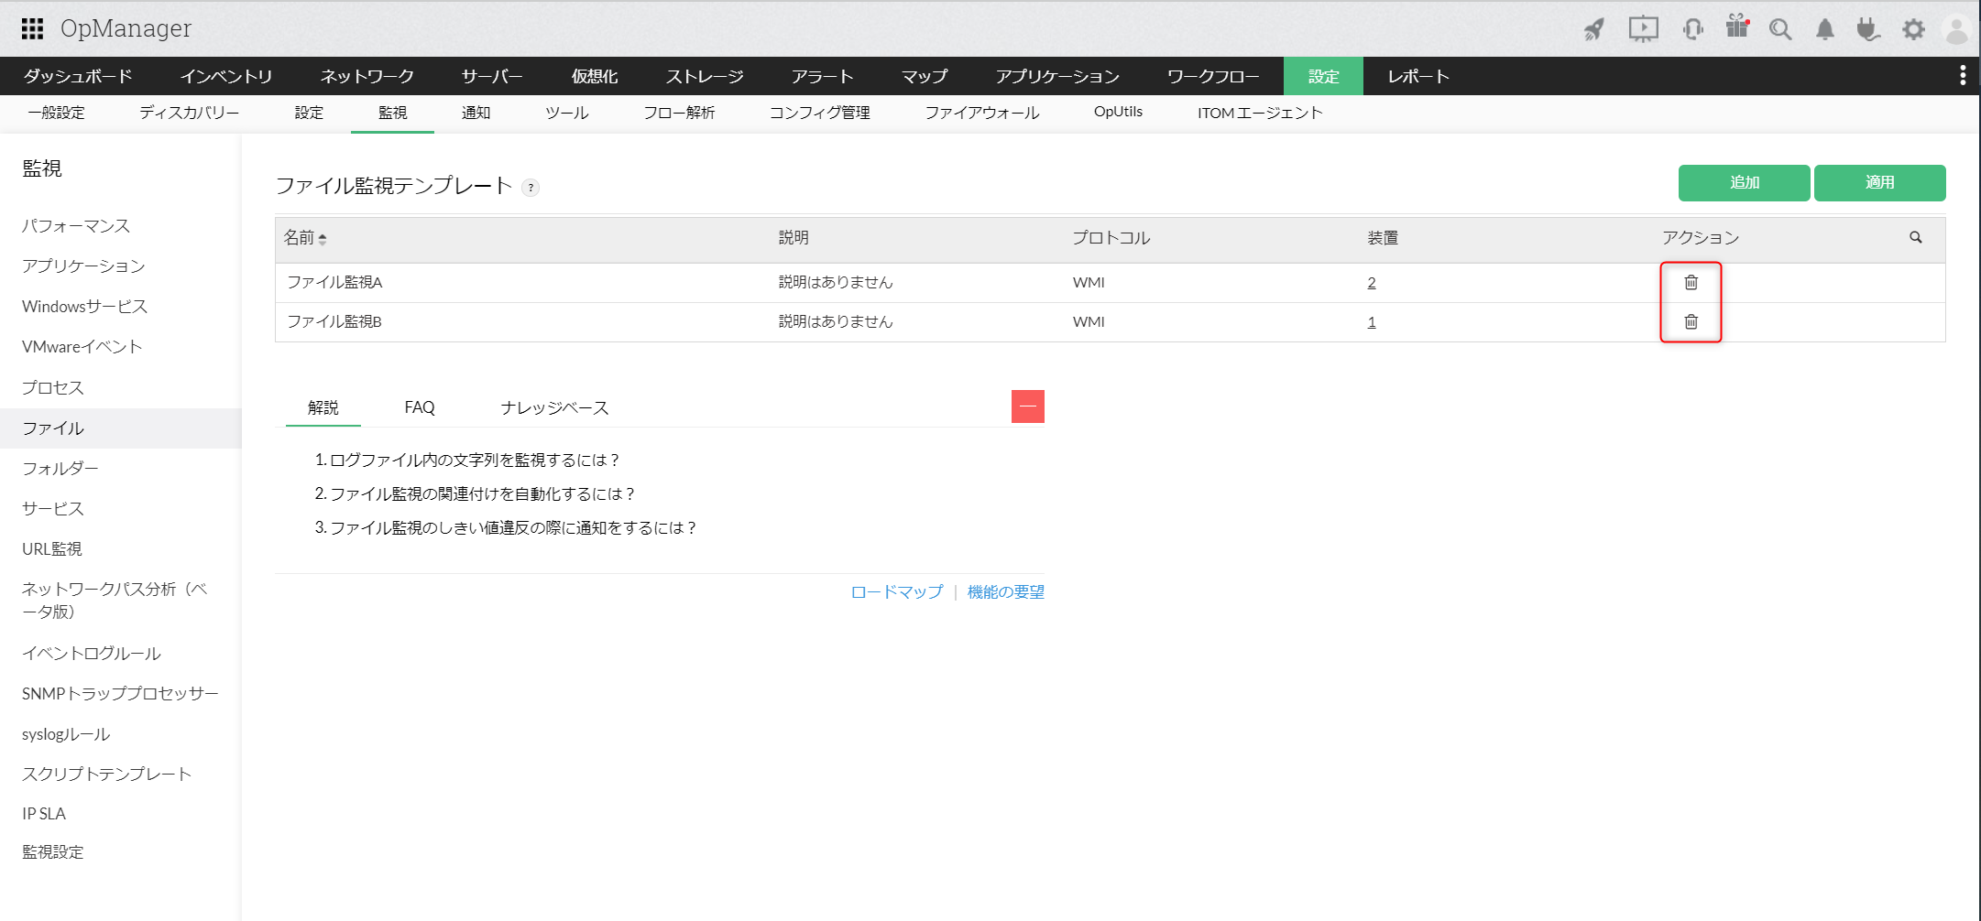Image resolution: width=1981 pixels, height=921 pixels.
Task: Sort the 名前 column with its arrows
Action: coord(323,238)
